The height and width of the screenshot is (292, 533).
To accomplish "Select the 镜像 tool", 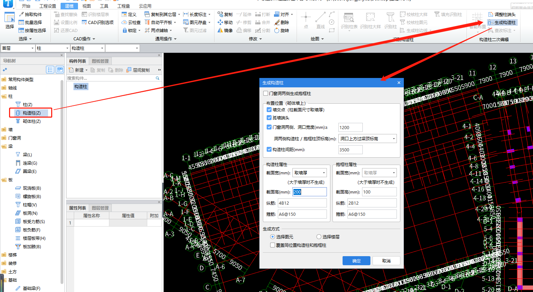I will pos(225,30).
